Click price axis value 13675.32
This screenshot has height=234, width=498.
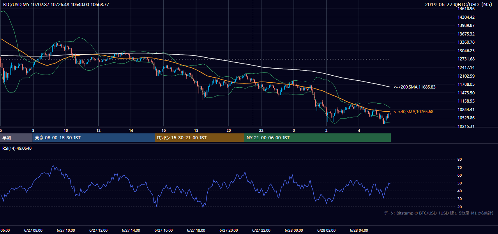click(466, 34)
